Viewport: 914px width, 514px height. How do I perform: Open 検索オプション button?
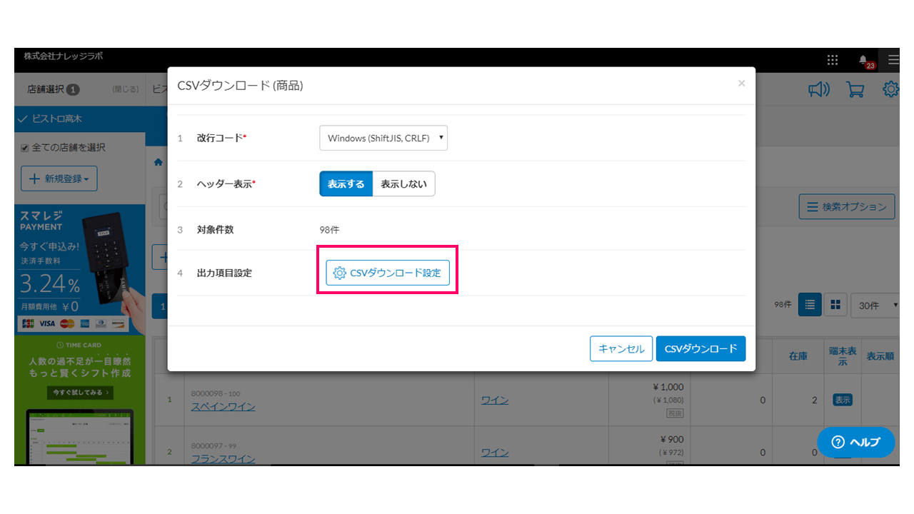pyautogui.click(x=847, y=207)
